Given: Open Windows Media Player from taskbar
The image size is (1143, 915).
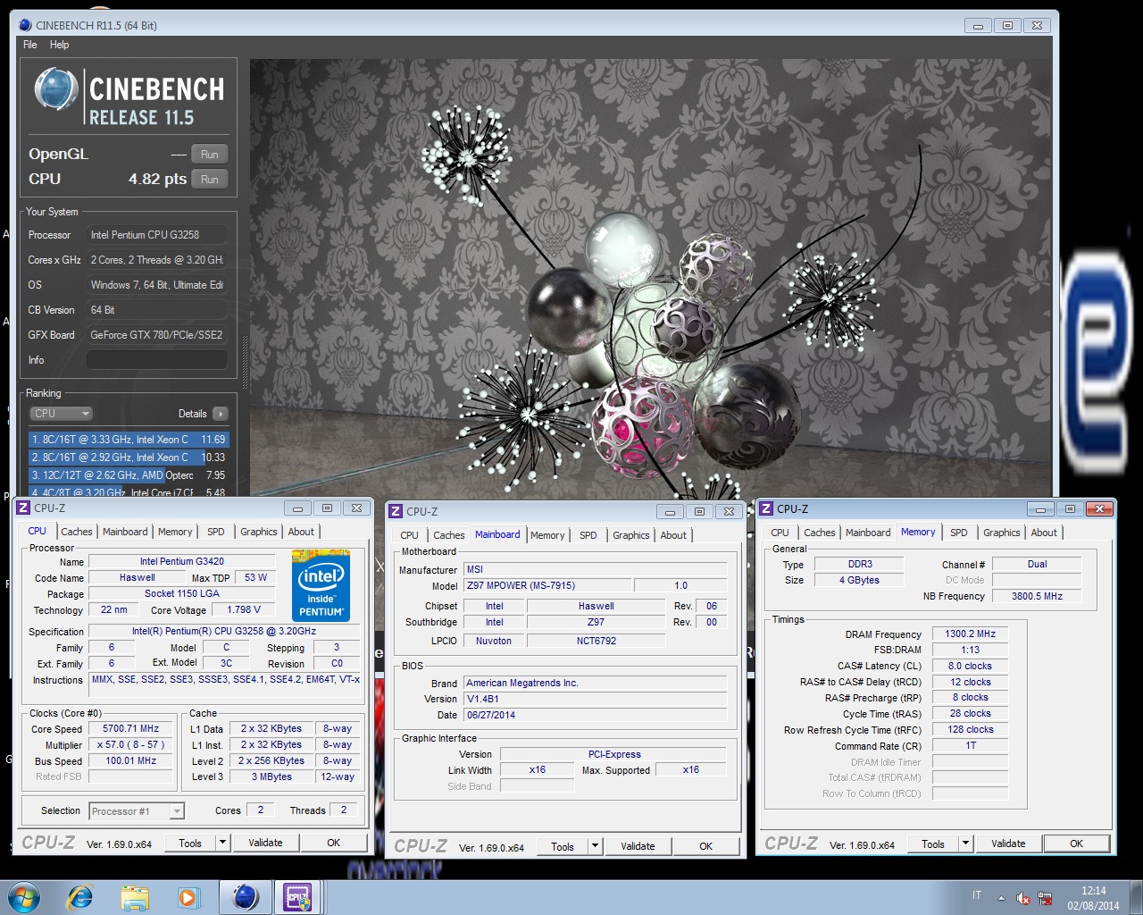Looking at the screenshot, I should (188, 896).
